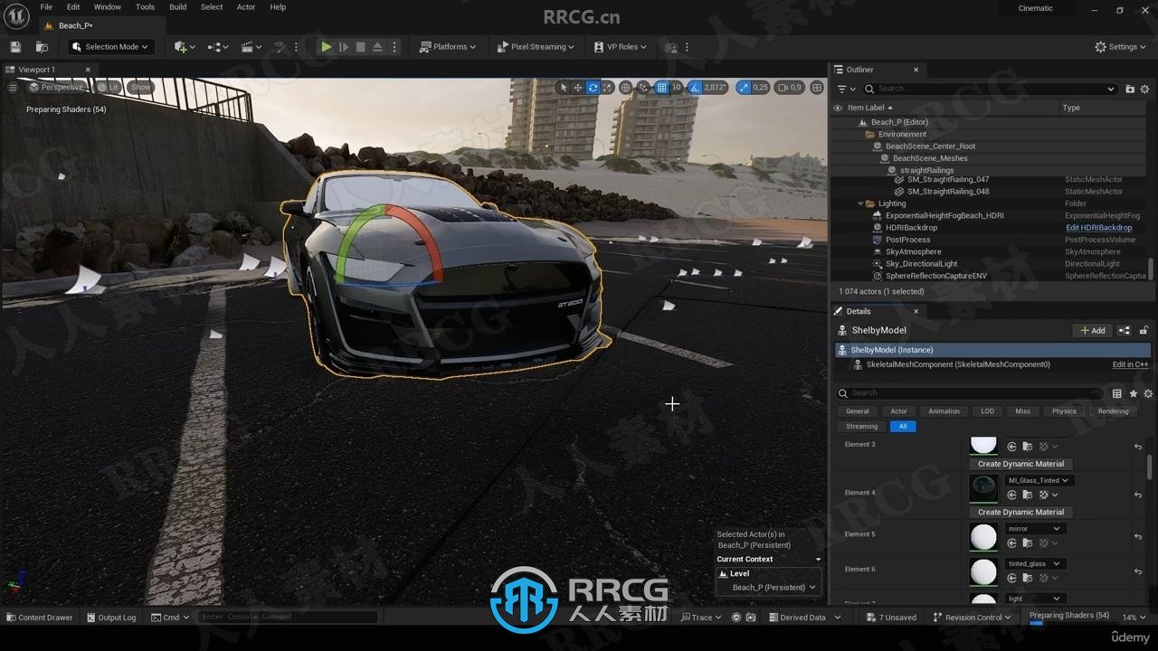Click into the Outliner search field
Viewport: 1158px width, 651px height.
click(x=992, y=89)
